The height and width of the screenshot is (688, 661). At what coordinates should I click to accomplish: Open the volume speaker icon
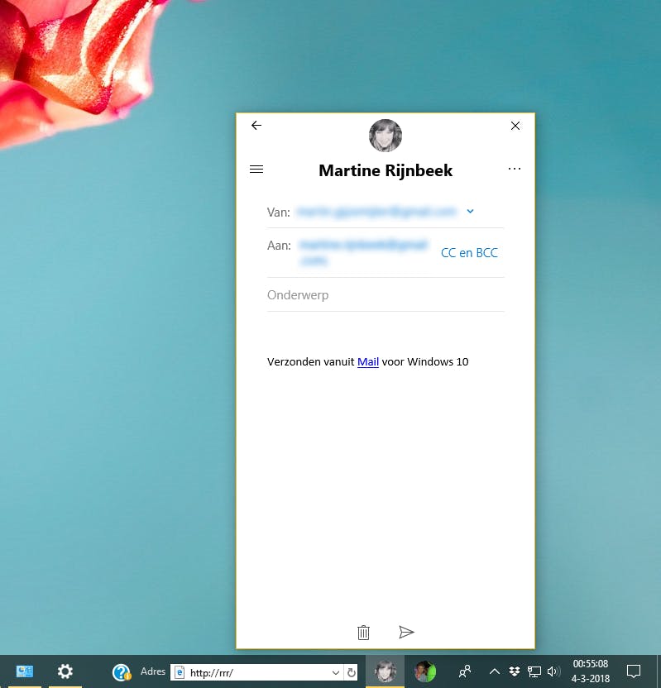point(553,671)
